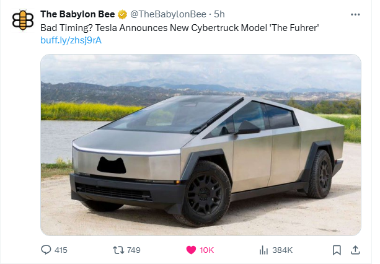
Task: Click the 10K likes count
Action: pyautogui.click(x=206, y=250)
